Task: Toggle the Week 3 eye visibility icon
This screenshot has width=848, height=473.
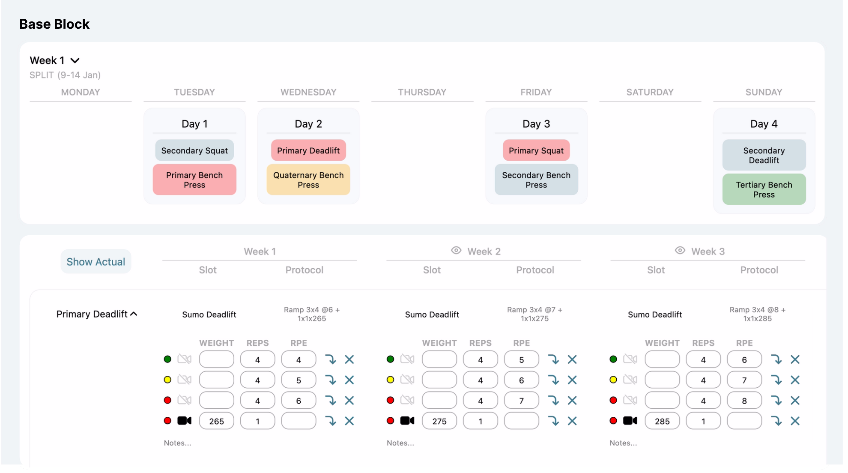Action: click(x=680, y=251)
